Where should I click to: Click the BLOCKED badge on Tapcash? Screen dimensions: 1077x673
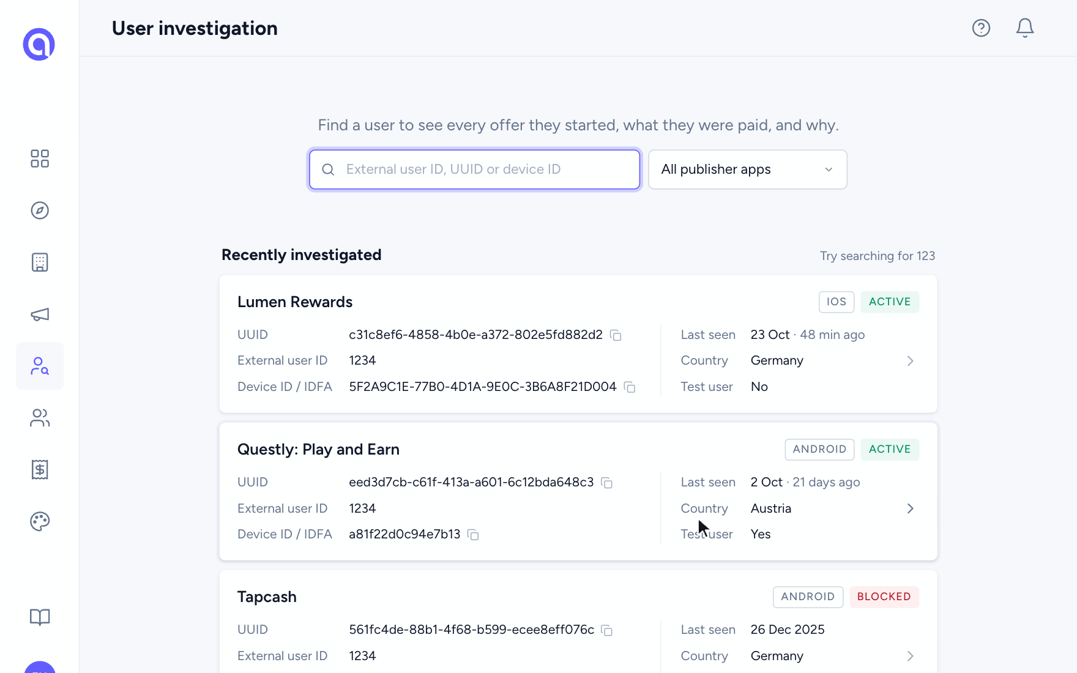tap(884, 597)
